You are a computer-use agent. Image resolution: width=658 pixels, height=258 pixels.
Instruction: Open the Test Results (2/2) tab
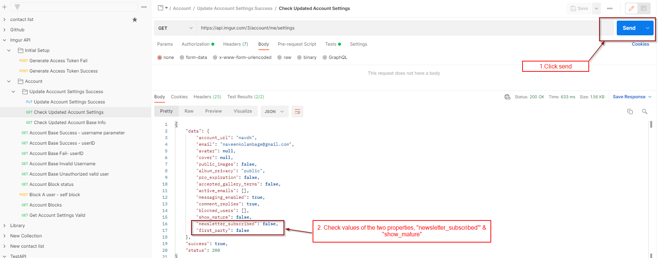pos(246,97)
